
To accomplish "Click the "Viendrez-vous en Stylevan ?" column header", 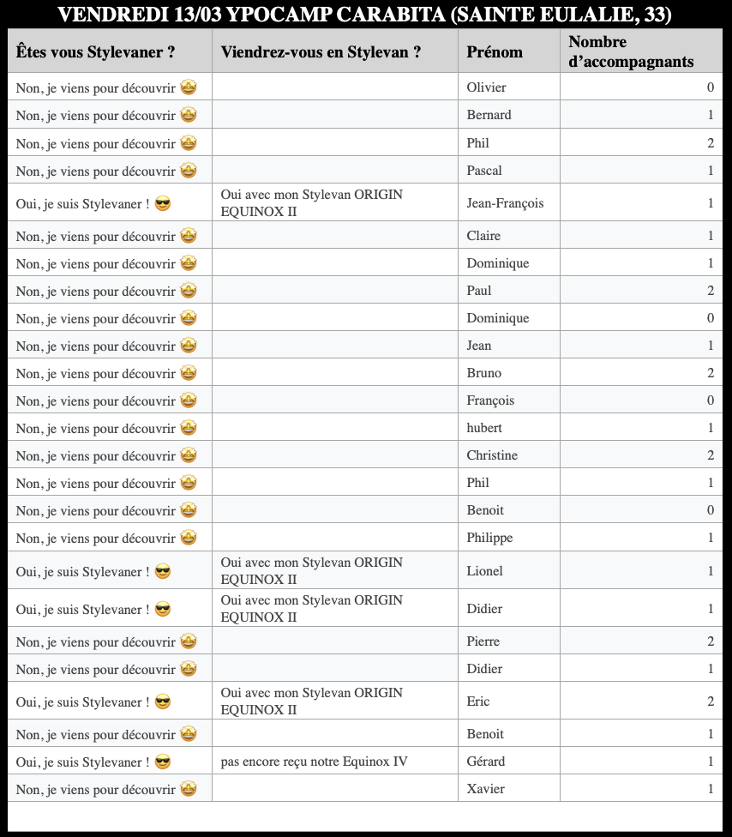I will 321,51.
